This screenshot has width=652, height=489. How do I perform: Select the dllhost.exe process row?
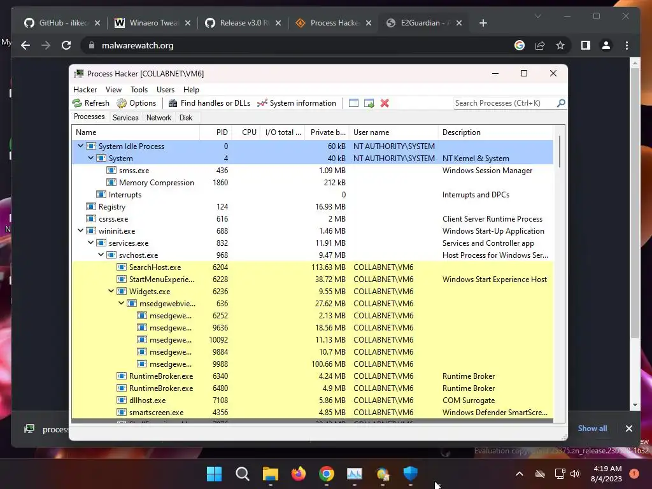312,400
